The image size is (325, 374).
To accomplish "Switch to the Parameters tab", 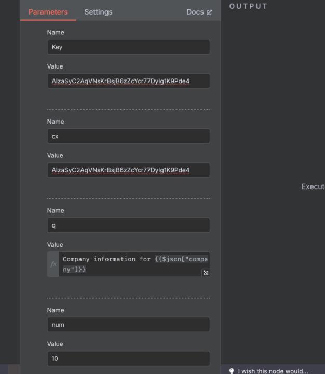I will [x=48, y=12].
